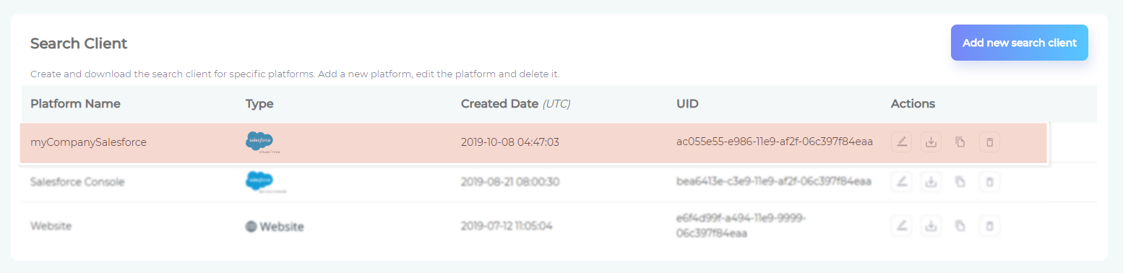Click the Website globe type icon
Viewport: 1123px width, 273px height.
point(251,227)
